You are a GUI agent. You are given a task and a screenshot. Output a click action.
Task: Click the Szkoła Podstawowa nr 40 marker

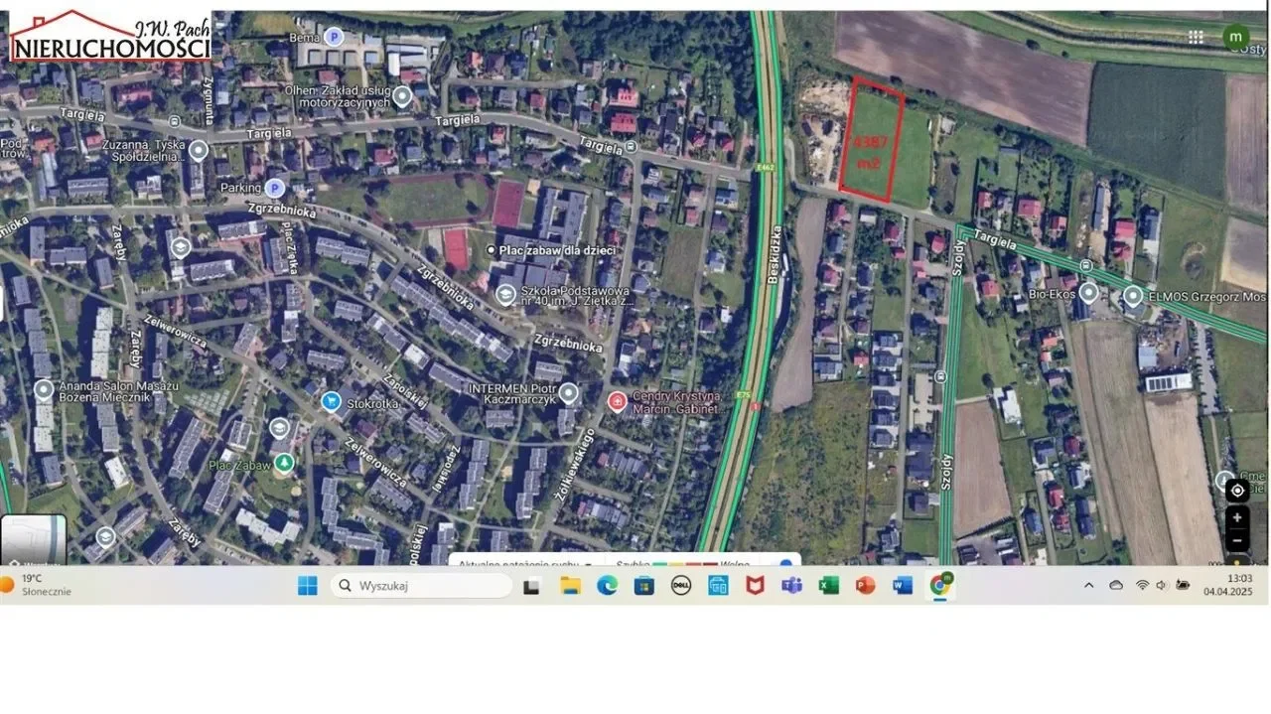click(x=505, y=294)
